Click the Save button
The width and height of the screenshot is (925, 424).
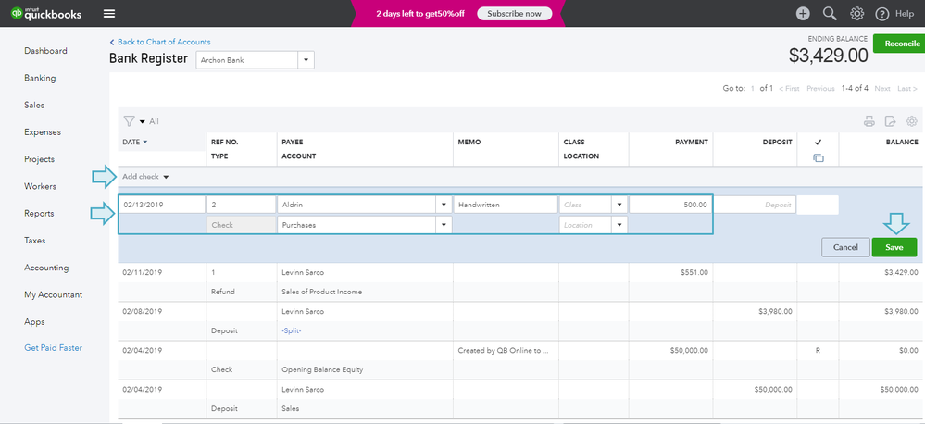pyautogui.click(x=894, y=247)
